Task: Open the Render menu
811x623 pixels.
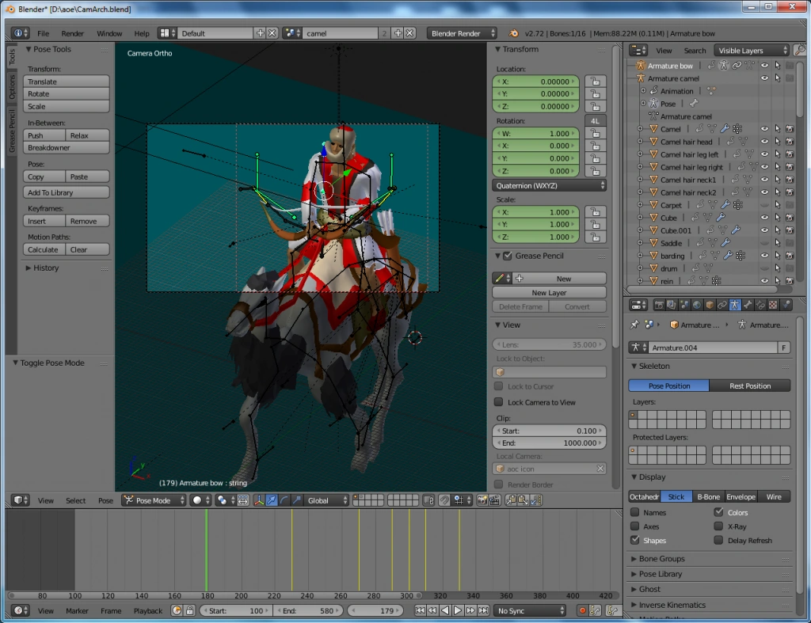Action: 72,33
